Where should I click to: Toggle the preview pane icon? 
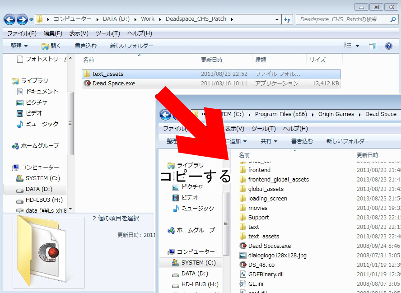(373, 46)
